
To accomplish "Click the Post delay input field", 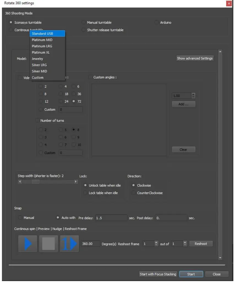I will [x=171, y=218].
